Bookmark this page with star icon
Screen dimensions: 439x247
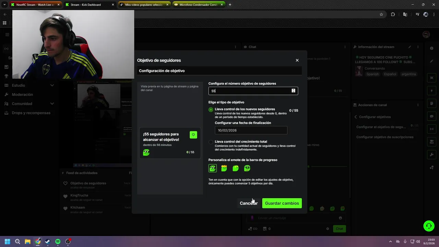tap(381, 14)
